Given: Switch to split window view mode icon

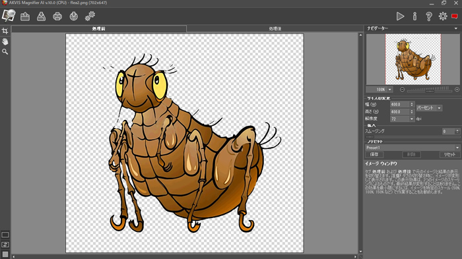Looking at the screenshot, I should tap(5, 245).
